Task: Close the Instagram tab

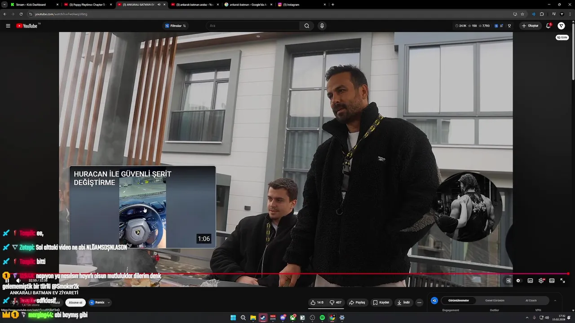Action: pyautogui.click(x=324, y=4)
